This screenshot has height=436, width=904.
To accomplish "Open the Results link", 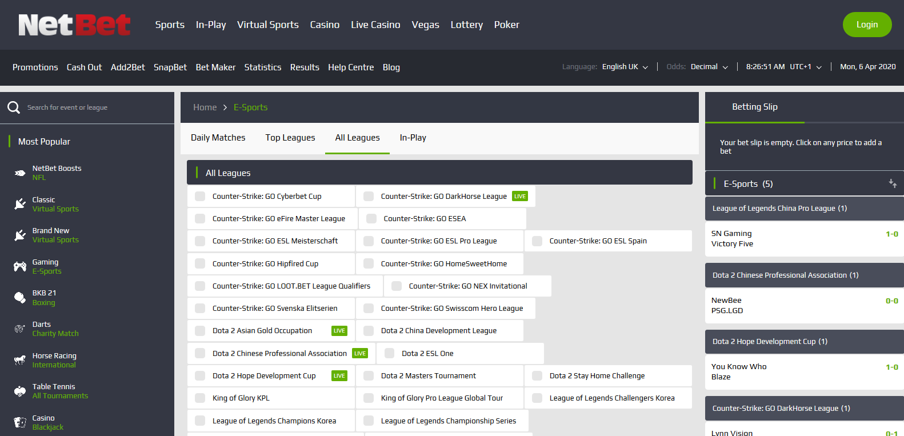I will 305,67.
